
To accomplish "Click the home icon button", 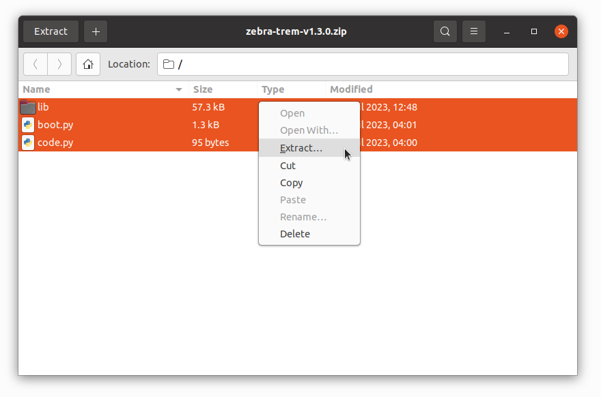I will click(87, 64).
